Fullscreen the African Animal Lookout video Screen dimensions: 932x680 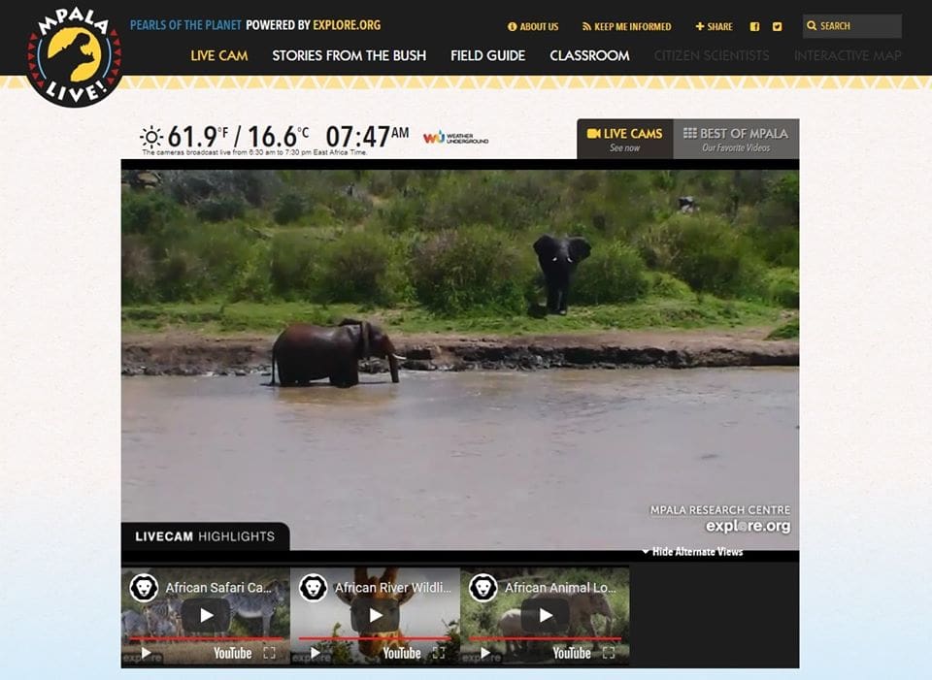[x=609, y=653]
